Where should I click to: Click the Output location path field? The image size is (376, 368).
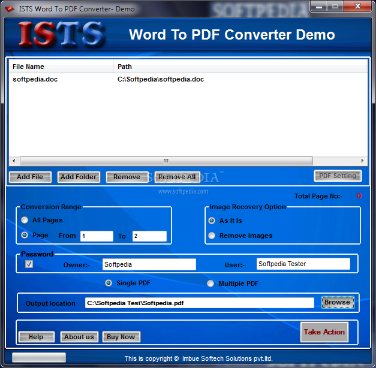click(x=200, y=303)
